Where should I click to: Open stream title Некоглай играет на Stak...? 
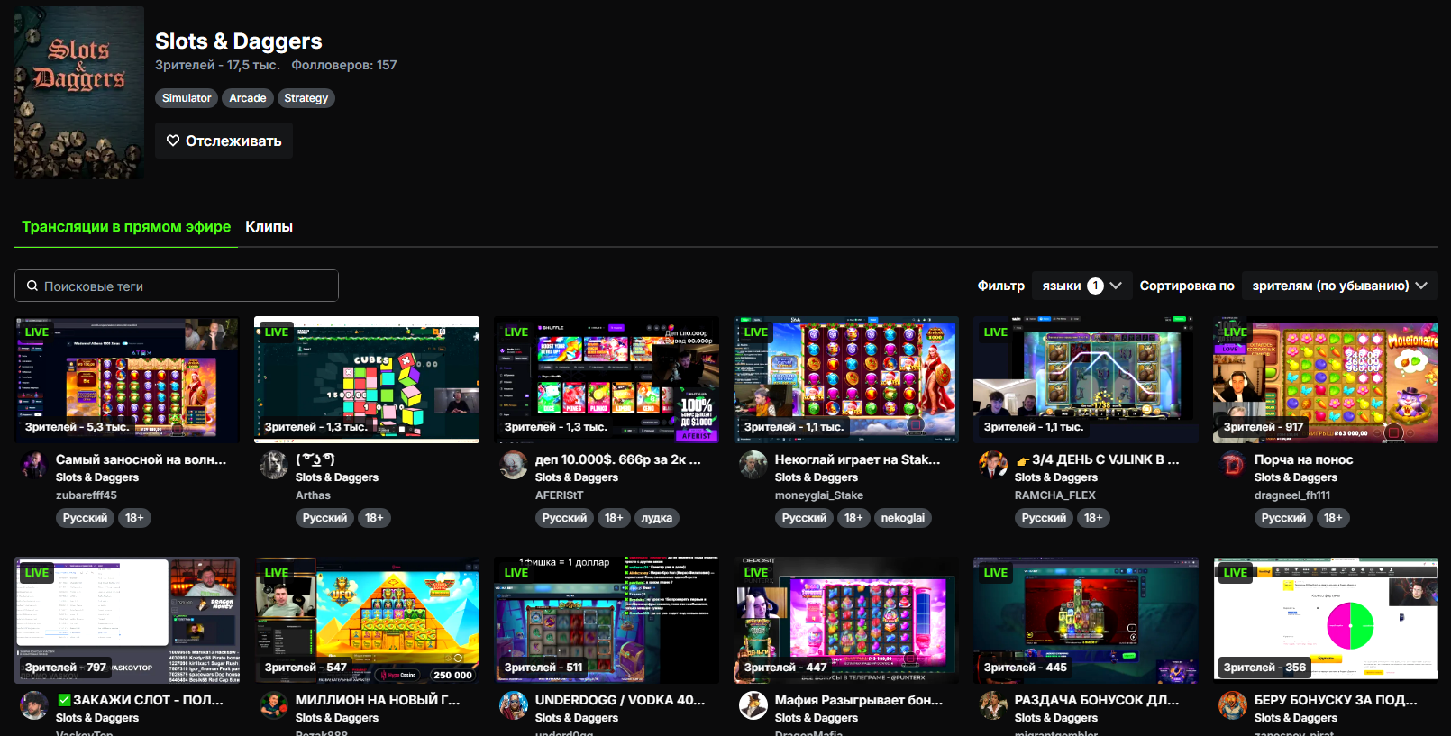coord(857,459)
